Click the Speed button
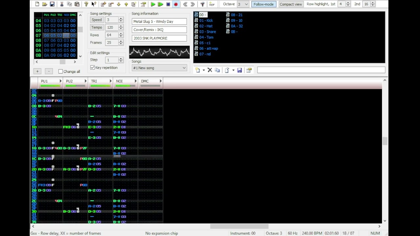 coord(96,20)
